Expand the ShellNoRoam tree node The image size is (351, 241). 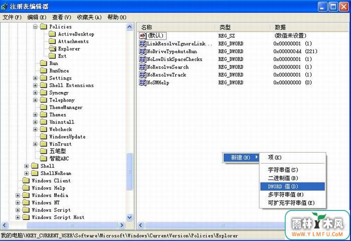tap(27, 173)
